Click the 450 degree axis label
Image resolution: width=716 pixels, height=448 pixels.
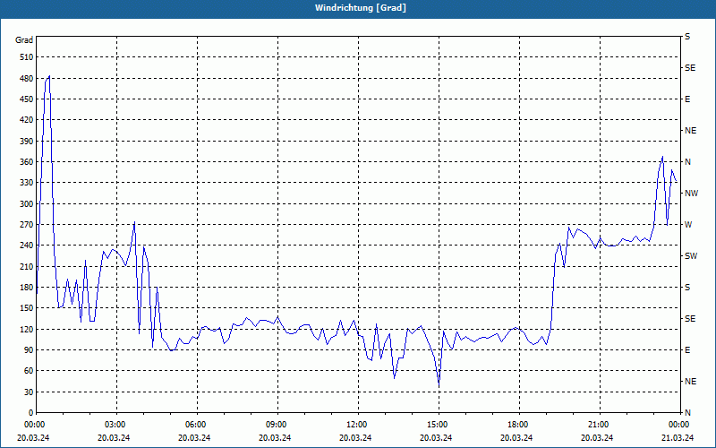point(27,99)
